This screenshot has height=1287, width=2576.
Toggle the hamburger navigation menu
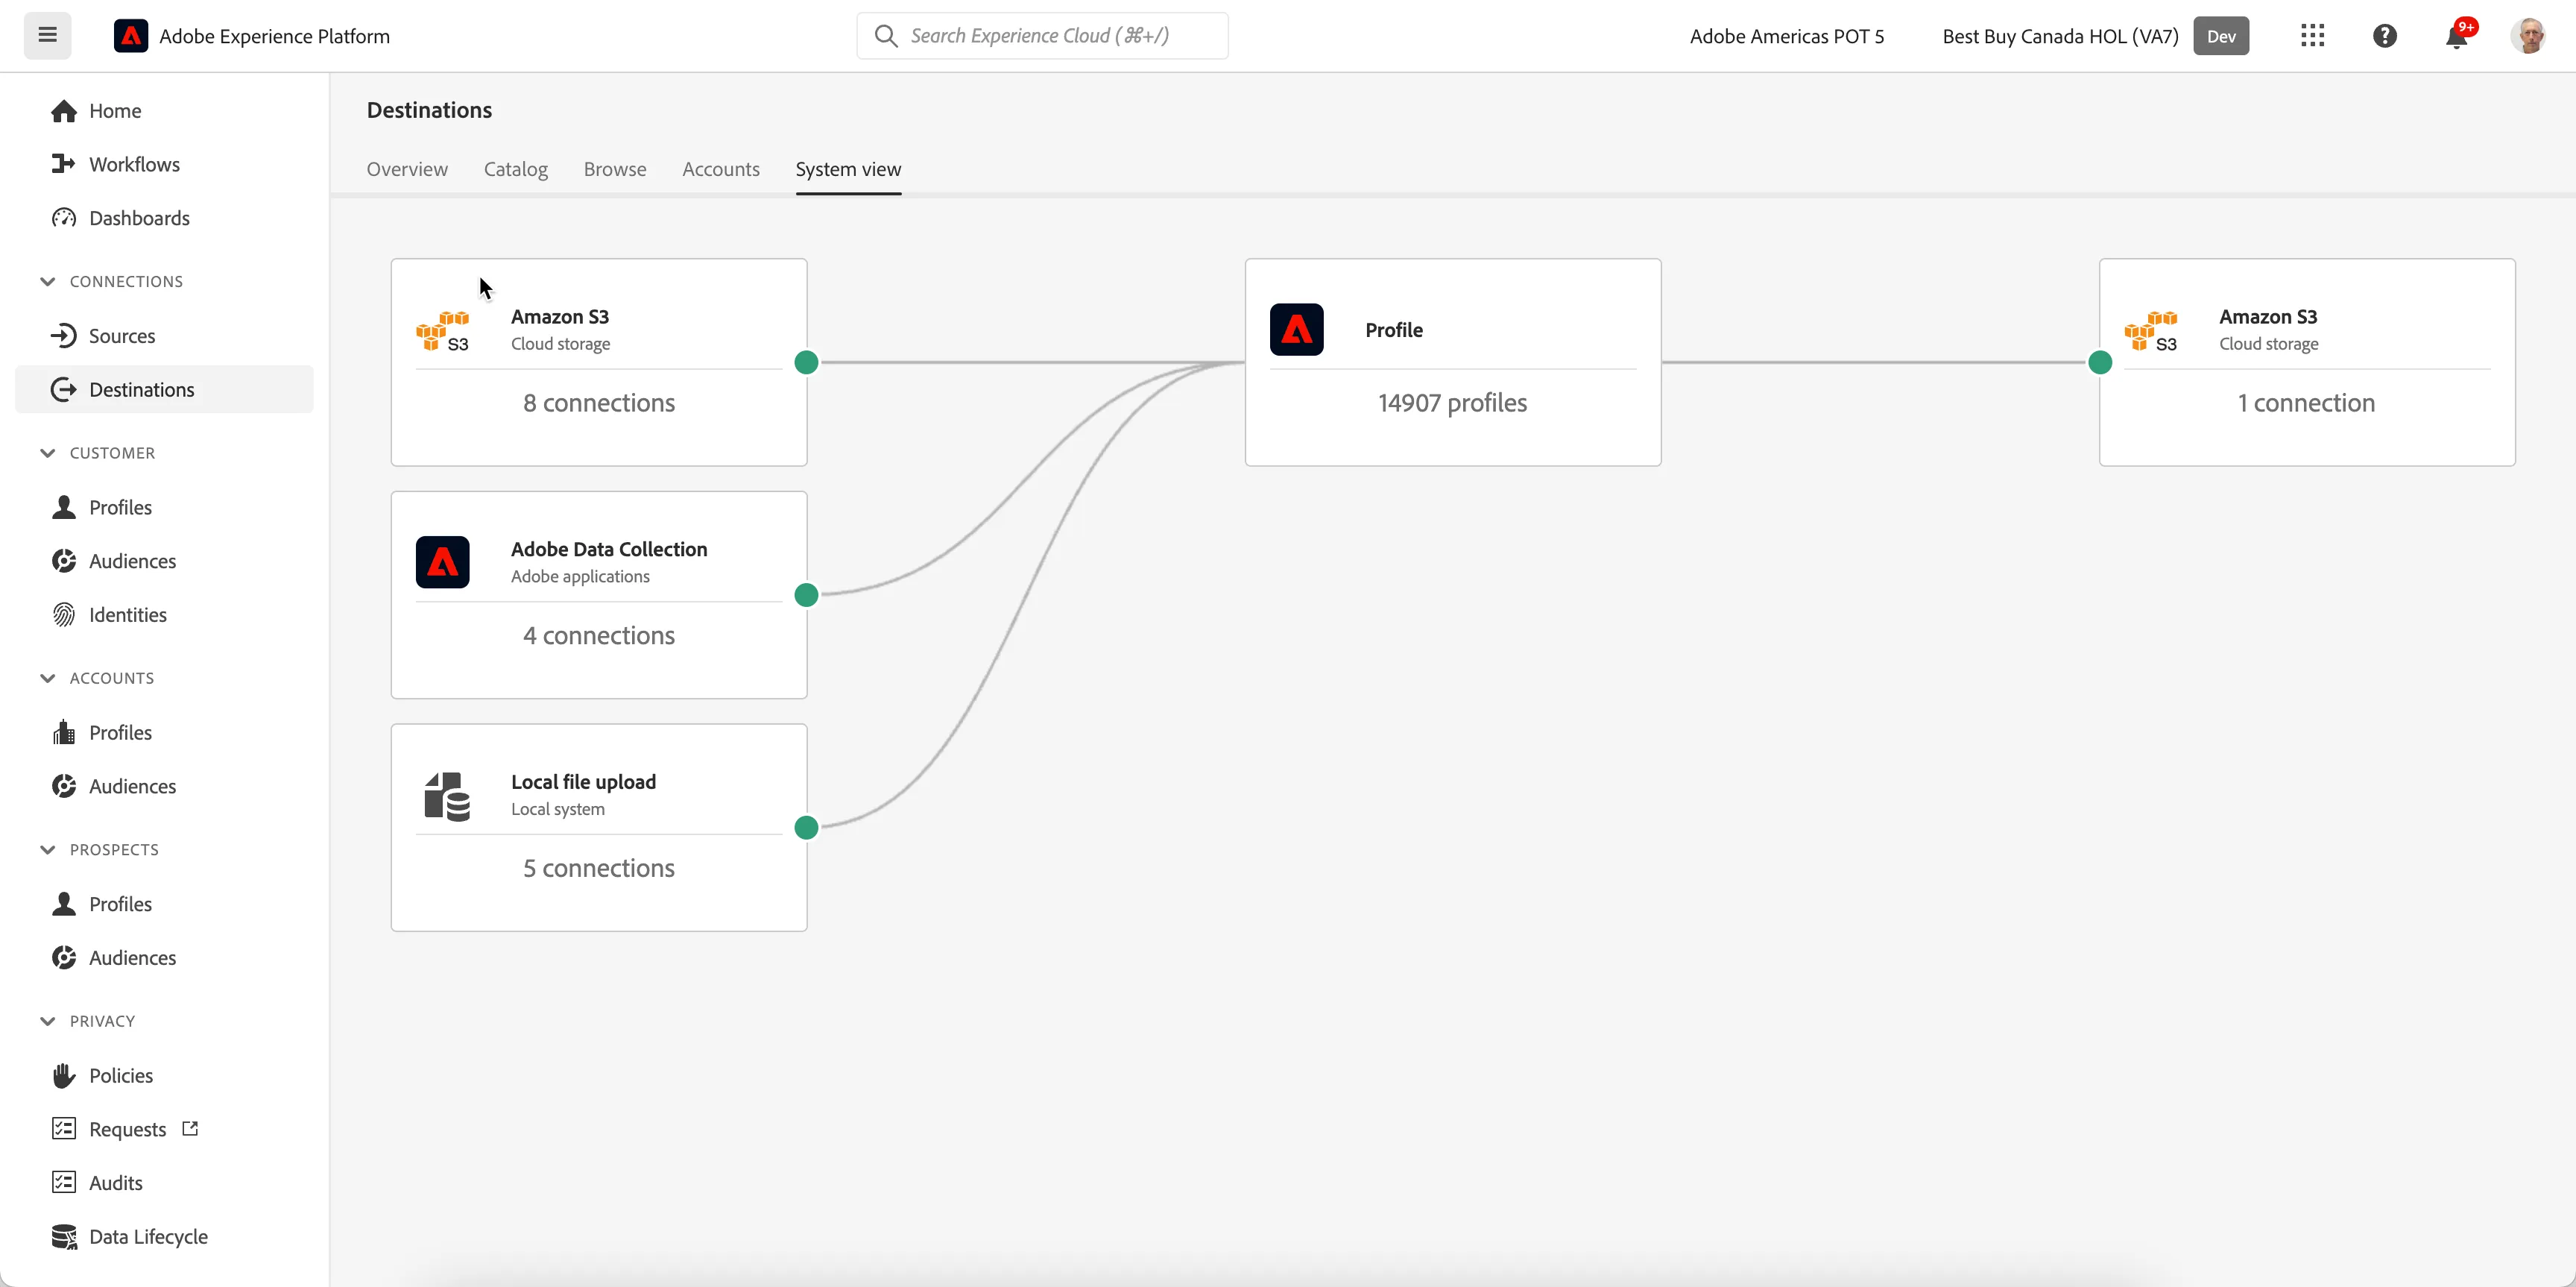click(47, 36)
